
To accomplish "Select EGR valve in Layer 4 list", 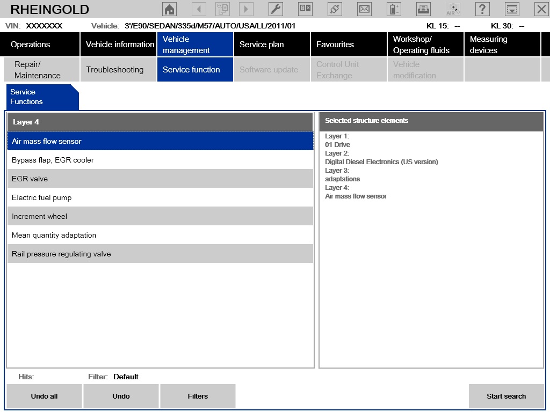I will click(x=160, y=179).
